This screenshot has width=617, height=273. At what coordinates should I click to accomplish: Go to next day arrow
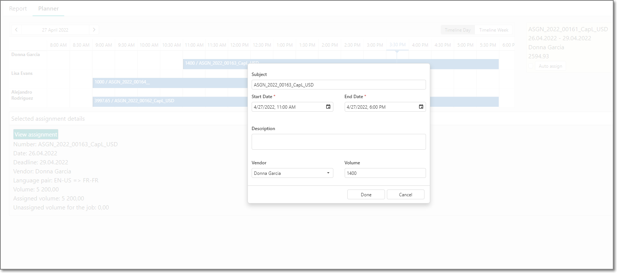[94, 30]
